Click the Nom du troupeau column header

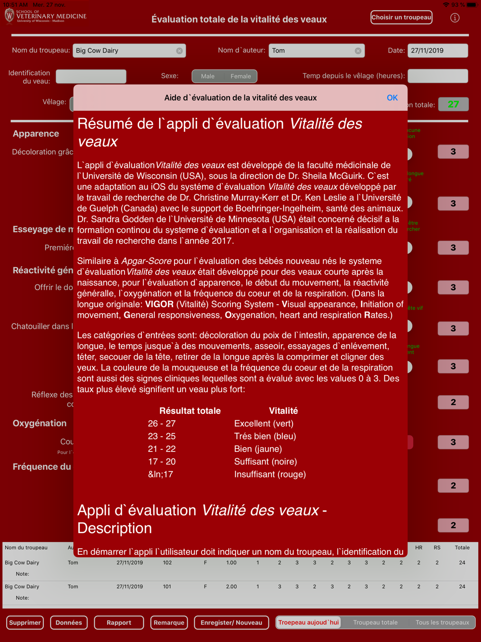point(26,548)
